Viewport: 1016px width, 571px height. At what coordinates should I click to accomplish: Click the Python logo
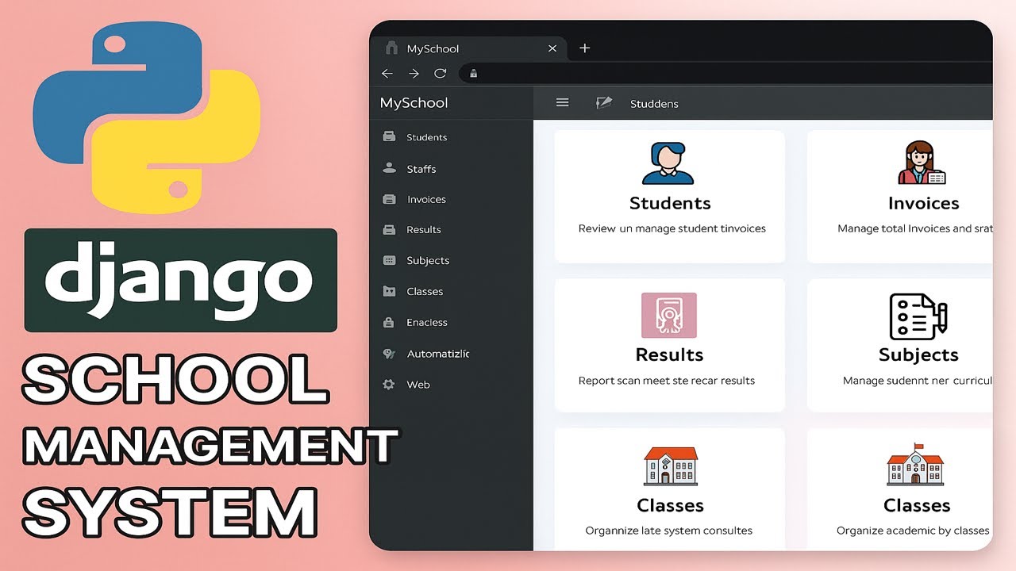coord(147,119)
